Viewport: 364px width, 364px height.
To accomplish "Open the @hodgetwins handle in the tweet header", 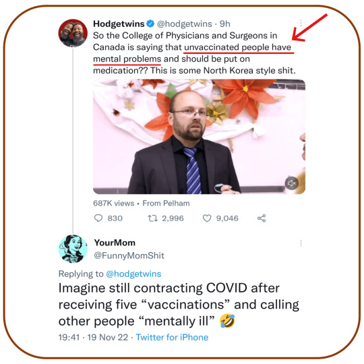I will pos(185,24).
